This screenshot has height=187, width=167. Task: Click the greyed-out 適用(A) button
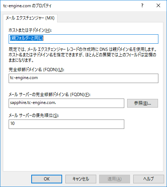pos(115,179)
